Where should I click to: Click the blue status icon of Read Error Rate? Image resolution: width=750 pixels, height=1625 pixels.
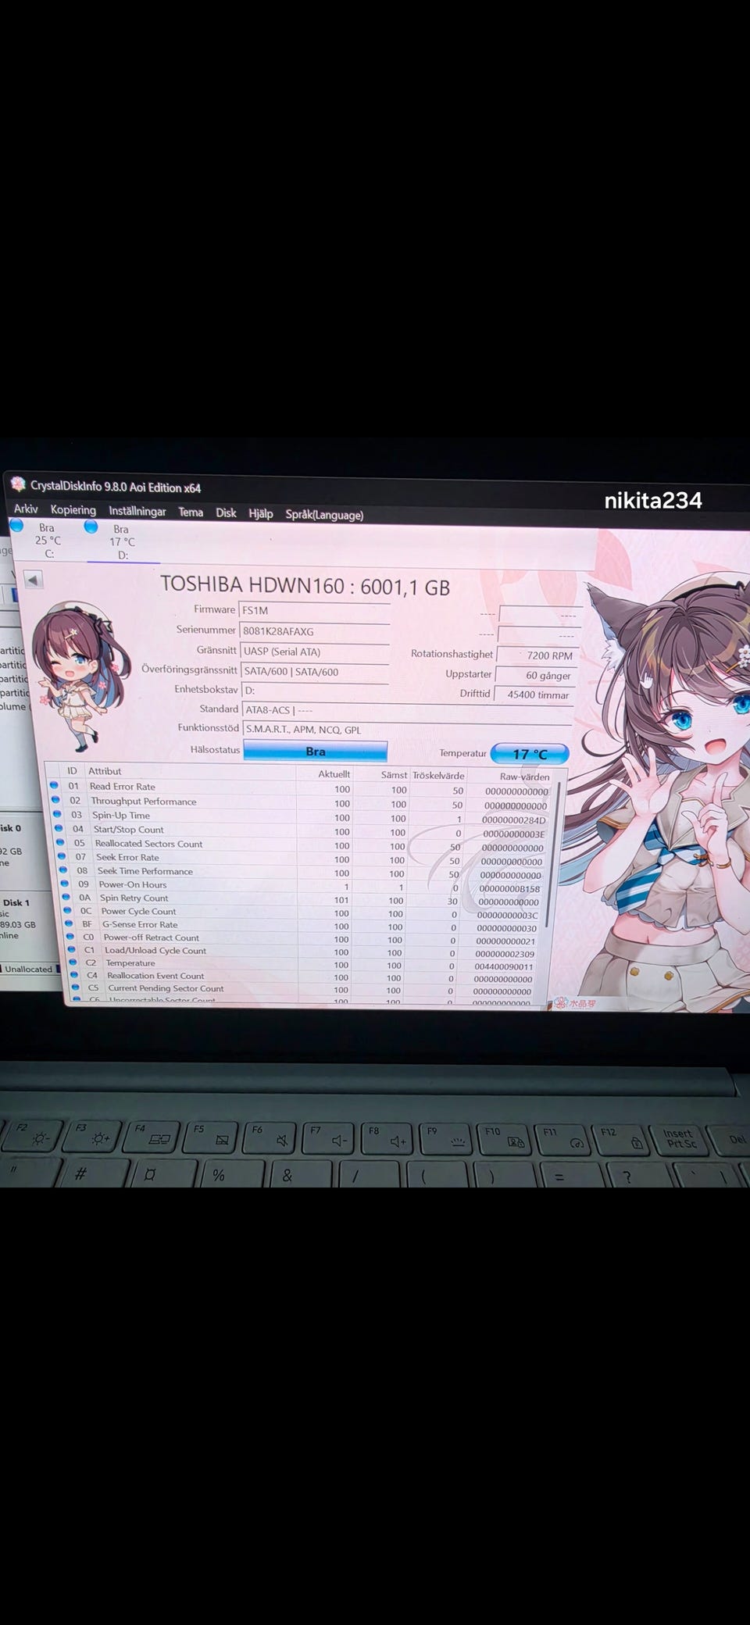[x=54, y=785]
